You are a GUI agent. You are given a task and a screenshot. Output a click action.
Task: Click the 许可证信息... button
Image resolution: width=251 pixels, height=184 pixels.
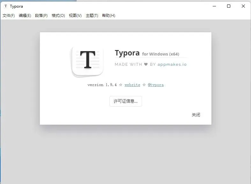click(x=126, y=101)
